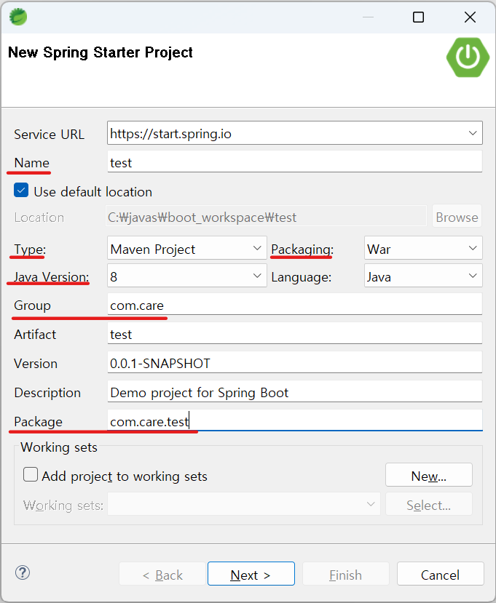Image resolution: width=496 pixels, height=603 pixels.
Task: Open the Java Version dropdown showing 8
Action: click(257, 276)
